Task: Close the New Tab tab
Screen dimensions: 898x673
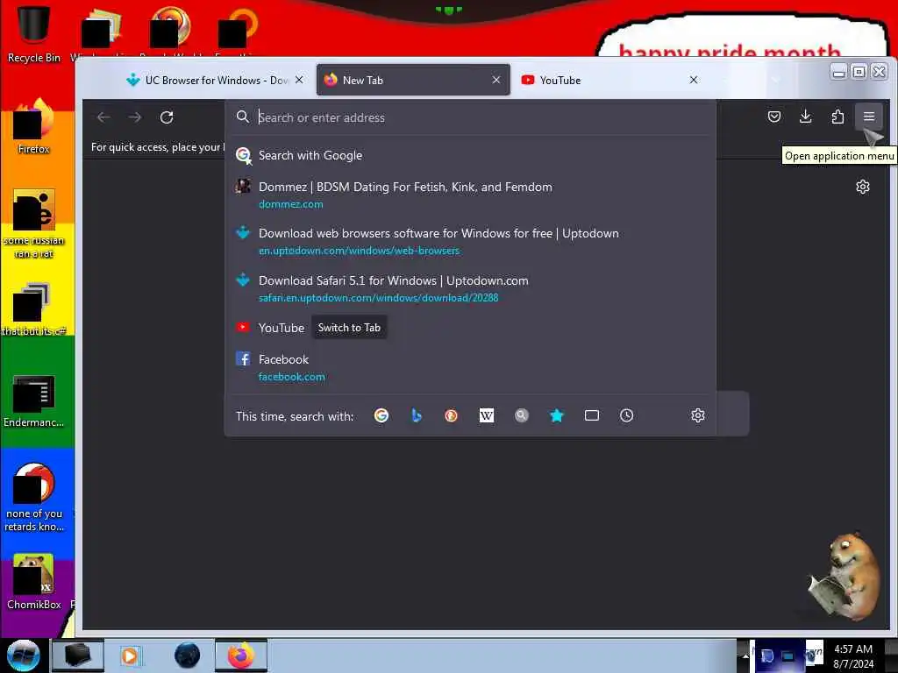Action: coord(496,80)
